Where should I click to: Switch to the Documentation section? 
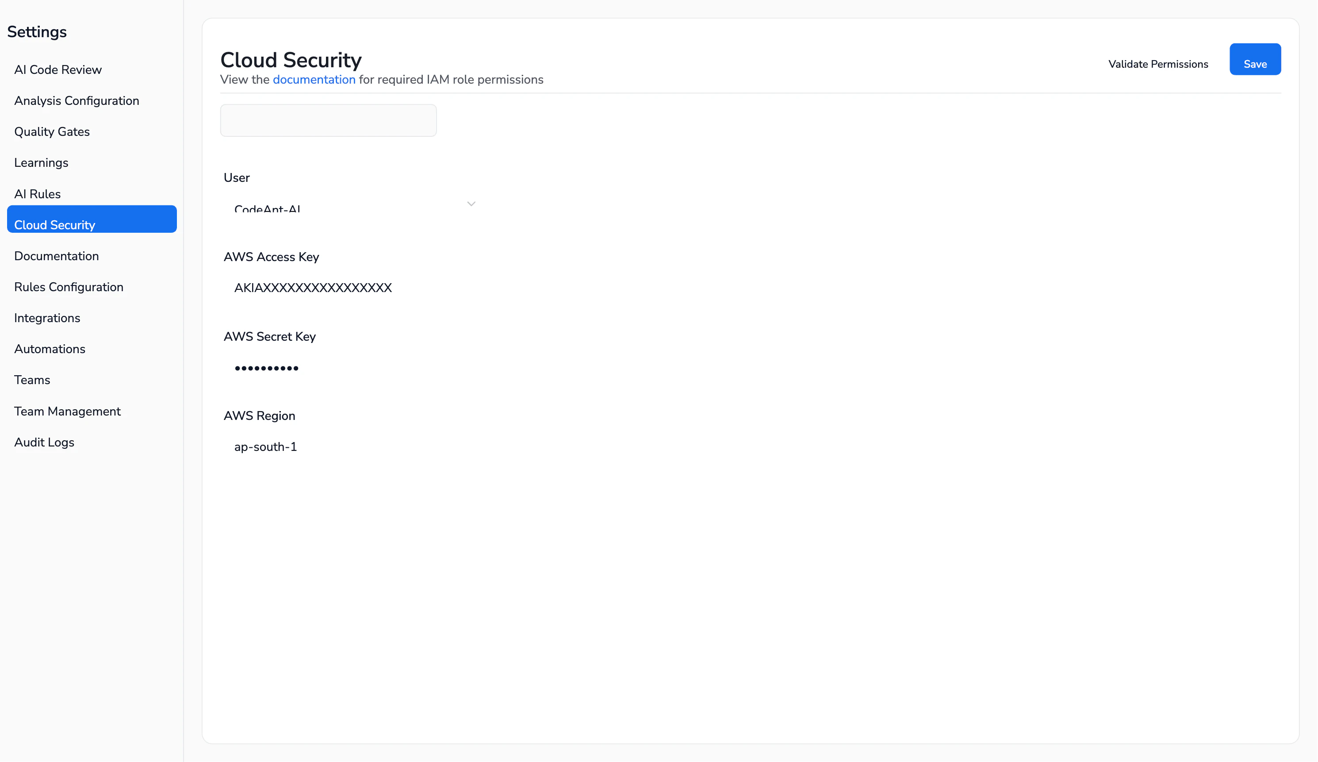[x=57, y=256]
